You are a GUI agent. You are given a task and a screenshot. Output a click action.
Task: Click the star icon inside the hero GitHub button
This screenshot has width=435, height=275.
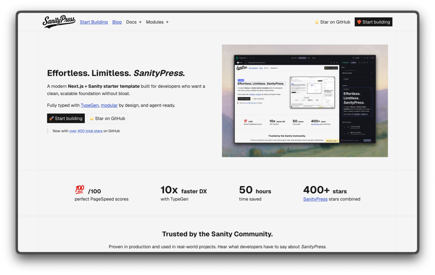92,118
